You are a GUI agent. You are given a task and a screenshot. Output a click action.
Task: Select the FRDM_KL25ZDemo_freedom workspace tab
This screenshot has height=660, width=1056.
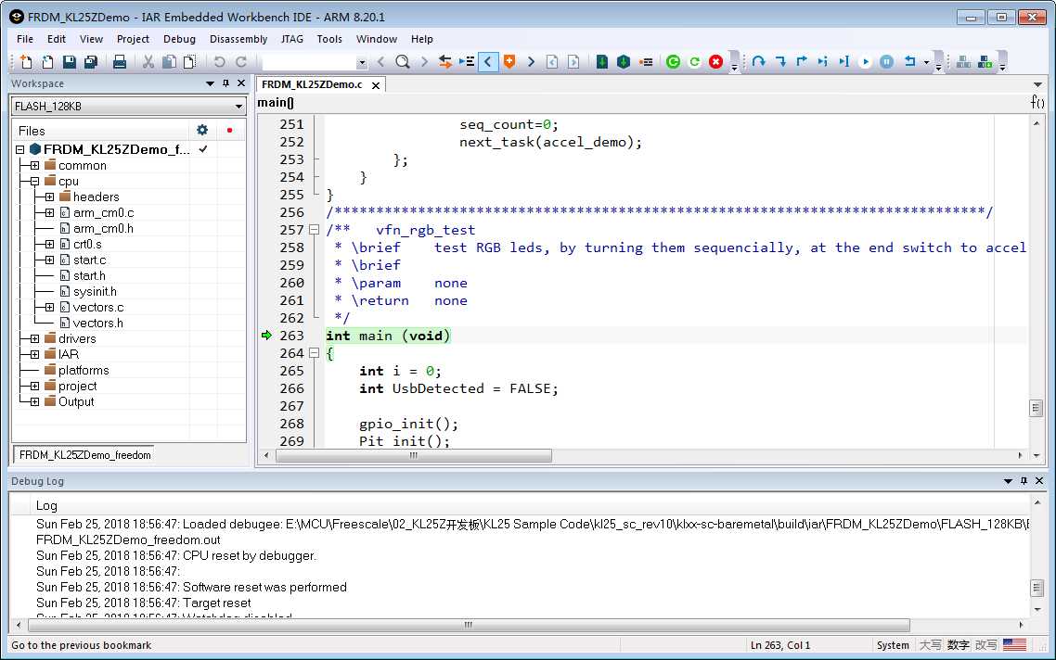click(x=84, y=455)
